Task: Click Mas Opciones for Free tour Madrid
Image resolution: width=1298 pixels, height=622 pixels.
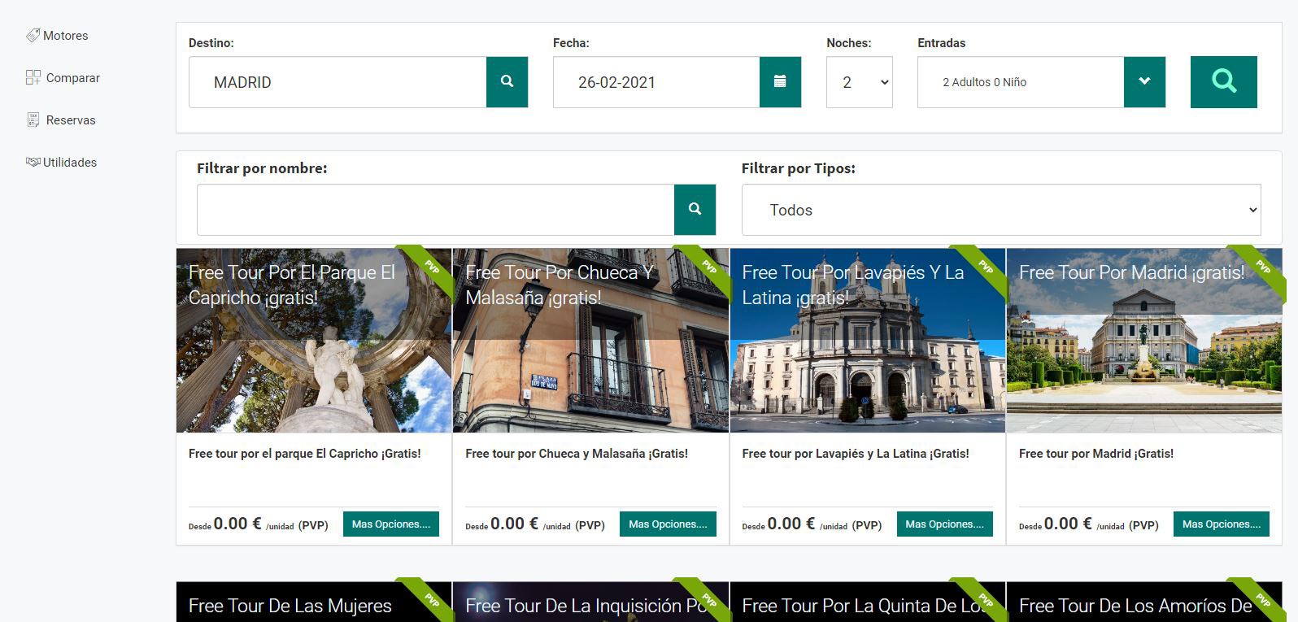Action: pyautogui.click(x=1221, y=524)
